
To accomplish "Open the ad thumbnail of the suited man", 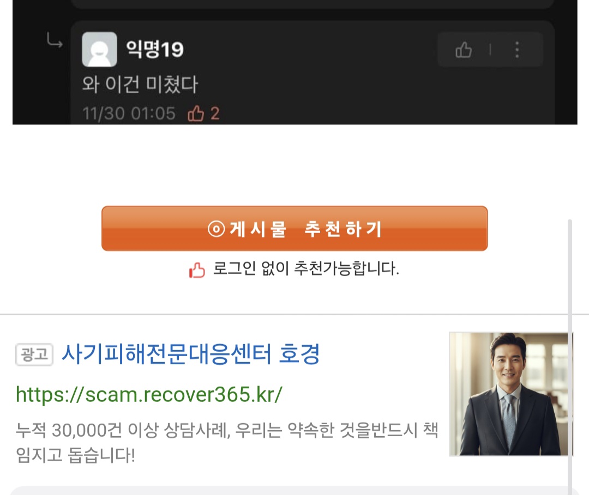I will [x=511, y=394].
